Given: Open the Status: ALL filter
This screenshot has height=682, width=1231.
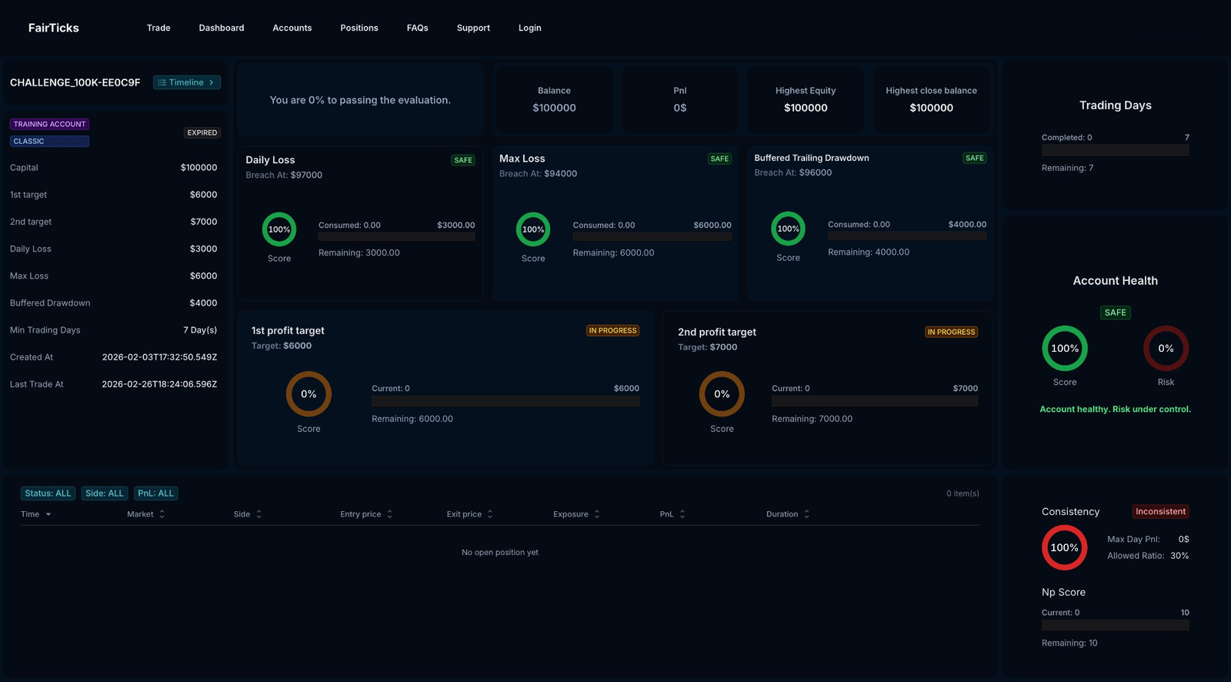Looking at the screenshot, I should coord(48,493).
